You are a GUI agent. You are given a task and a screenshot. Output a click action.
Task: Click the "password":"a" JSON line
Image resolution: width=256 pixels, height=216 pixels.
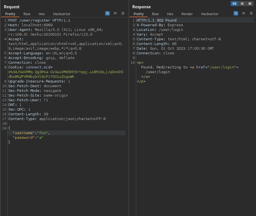click(28, 138)
